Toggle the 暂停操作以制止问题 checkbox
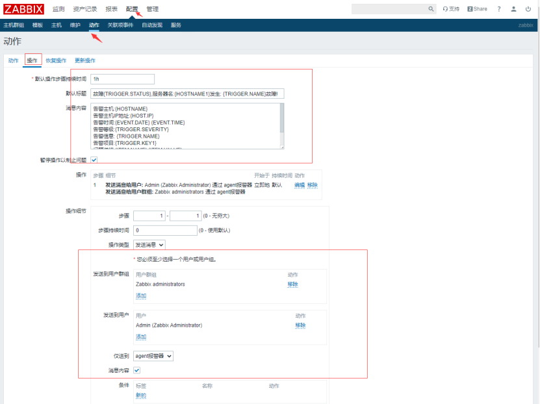This screenshot has height=404, width=540. tap(94, 160)
